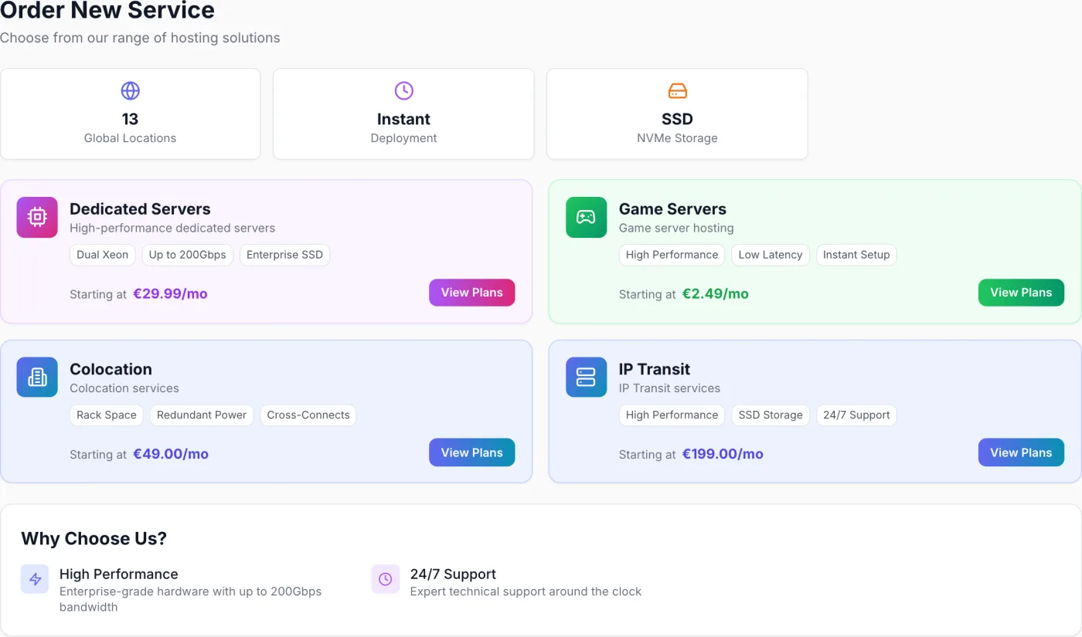Click the SSD NVMe Storage stat card

tap(677, 114)
